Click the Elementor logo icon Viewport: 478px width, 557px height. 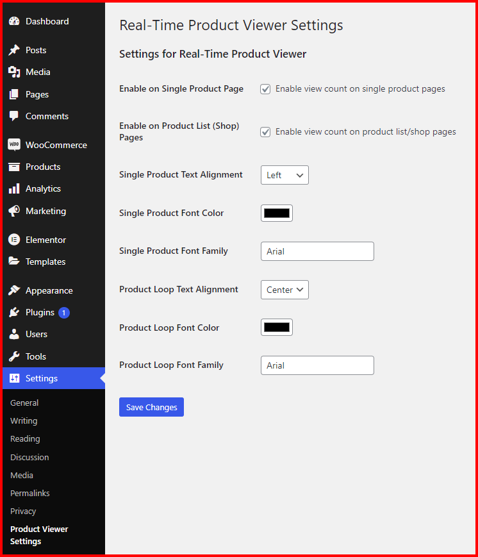tap(14, 240)
